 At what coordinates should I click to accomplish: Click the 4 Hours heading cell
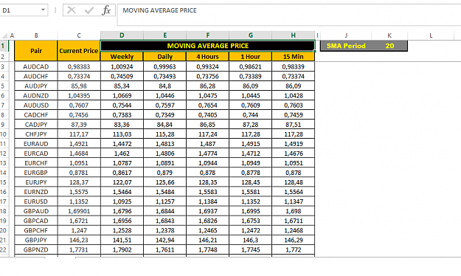(207, 57)
